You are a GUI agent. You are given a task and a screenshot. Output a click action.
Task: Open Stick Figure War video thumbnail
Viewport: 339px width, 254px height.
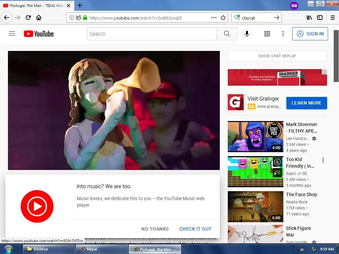[x=256, y=234]
